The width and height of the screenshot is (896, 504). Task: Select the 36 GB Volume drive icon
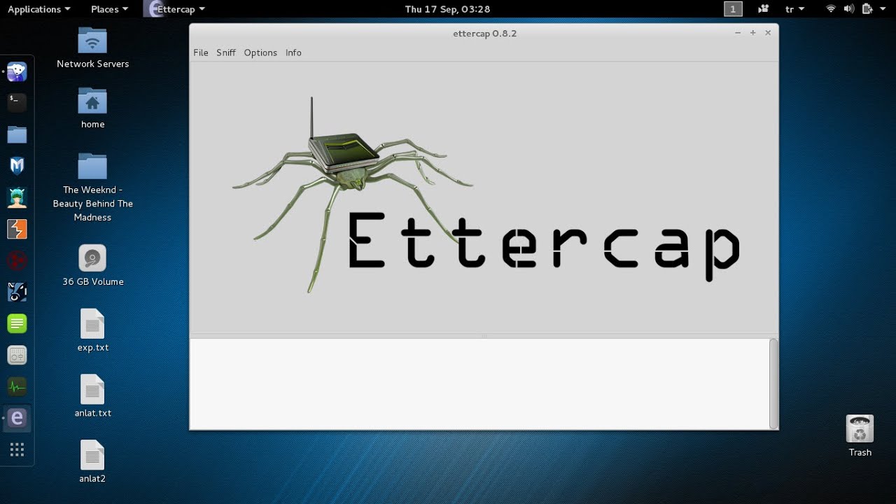click(92, 265)
